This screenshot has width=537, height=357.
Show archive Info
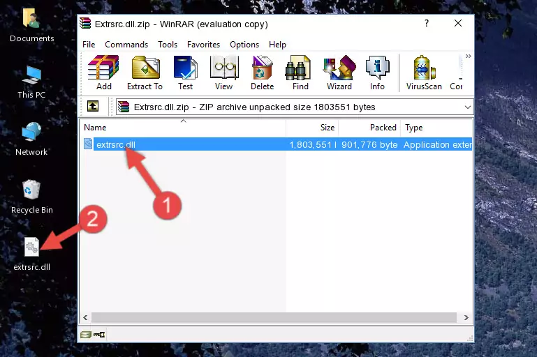(377, 73)
